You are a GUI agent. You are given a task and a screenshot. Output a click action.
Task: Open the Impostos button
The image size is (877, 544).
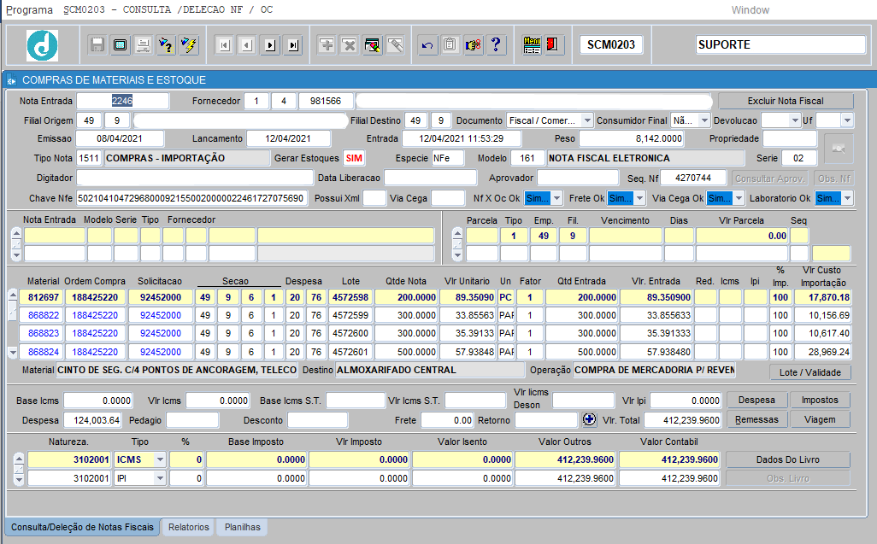(x=820, y=400)
